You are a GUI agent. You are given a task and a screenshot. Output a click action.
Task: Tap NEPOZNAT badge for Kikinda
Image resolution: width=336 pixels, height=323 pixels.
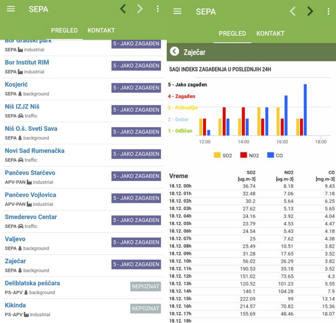coord(146,308)
